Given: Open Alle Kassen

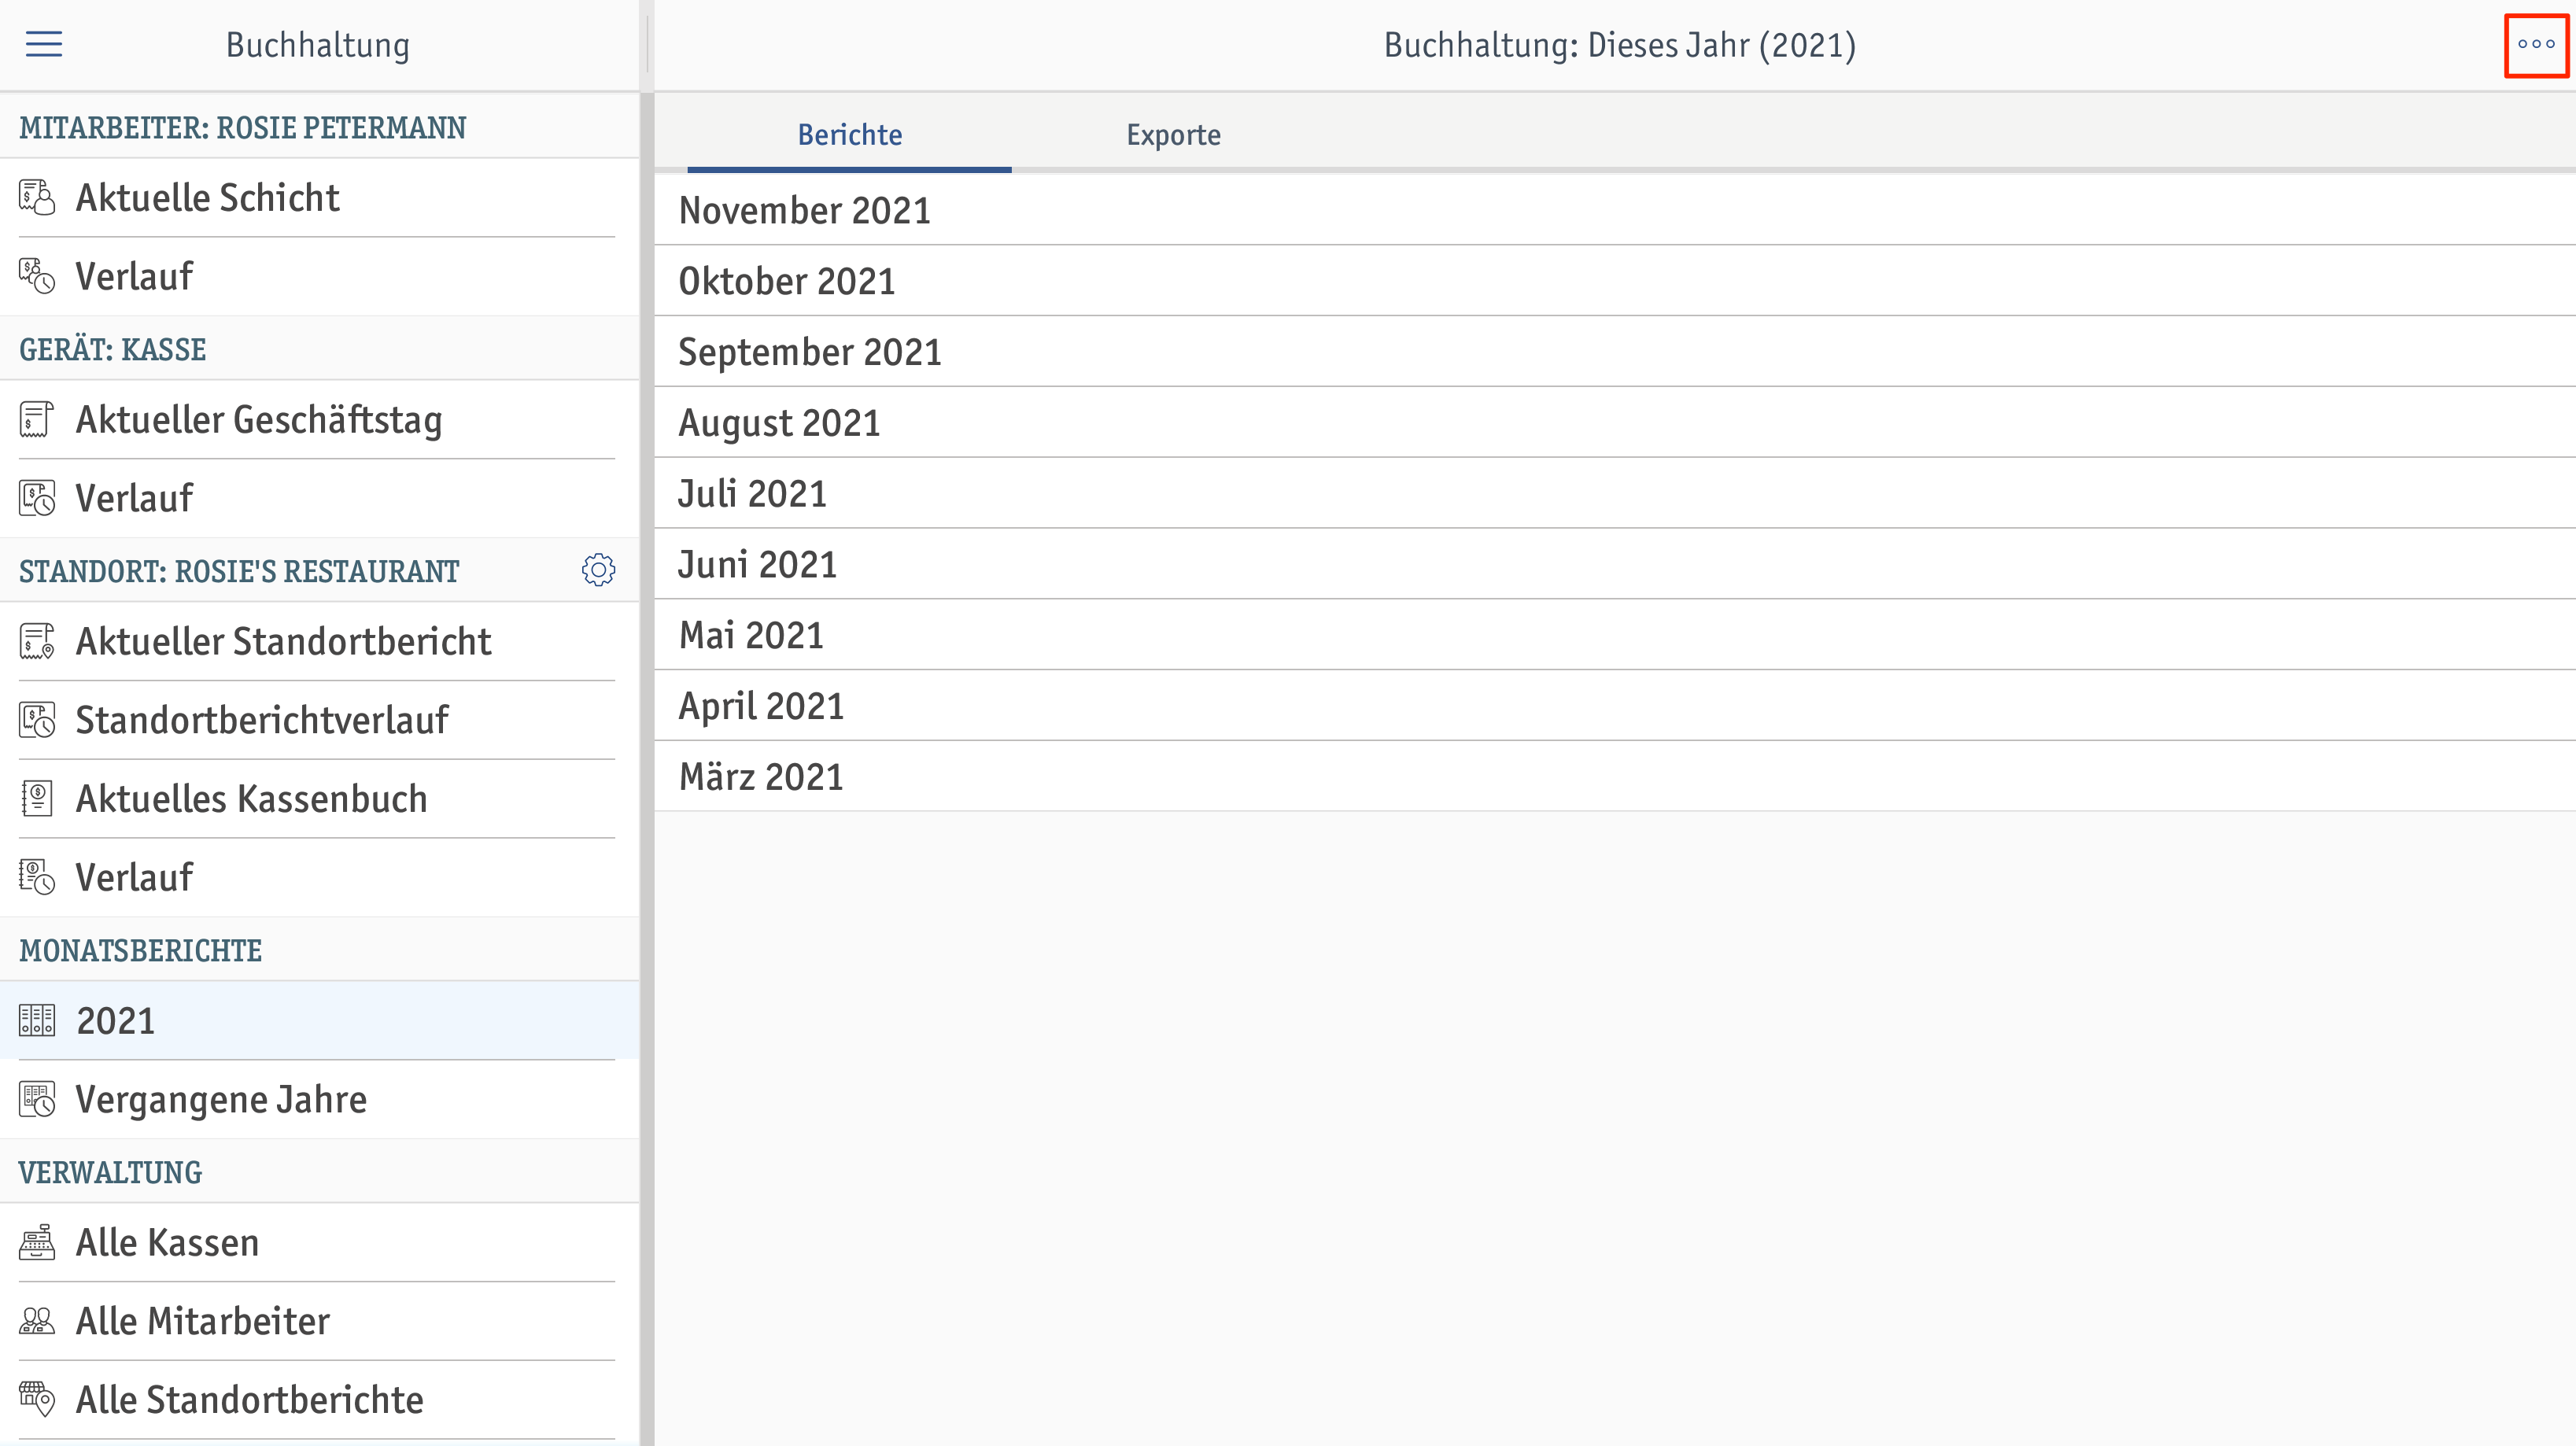Looking at the screenshot, I should (319, 1242).
